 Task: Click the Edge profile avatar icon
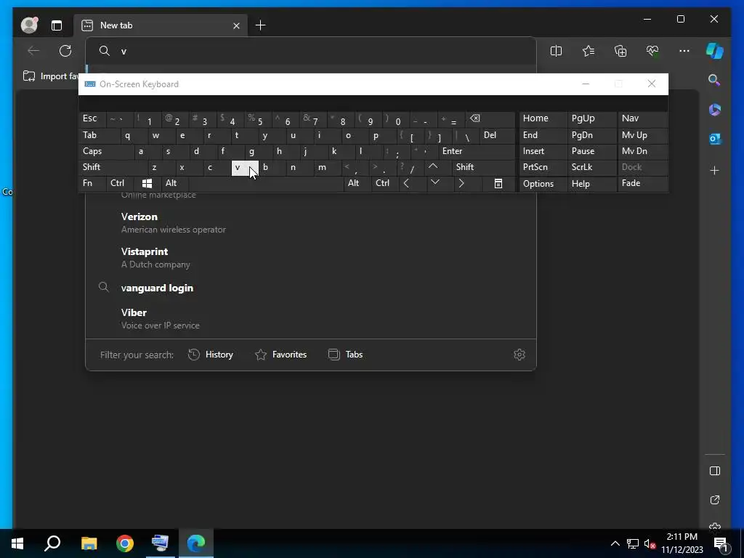point(29,25)
